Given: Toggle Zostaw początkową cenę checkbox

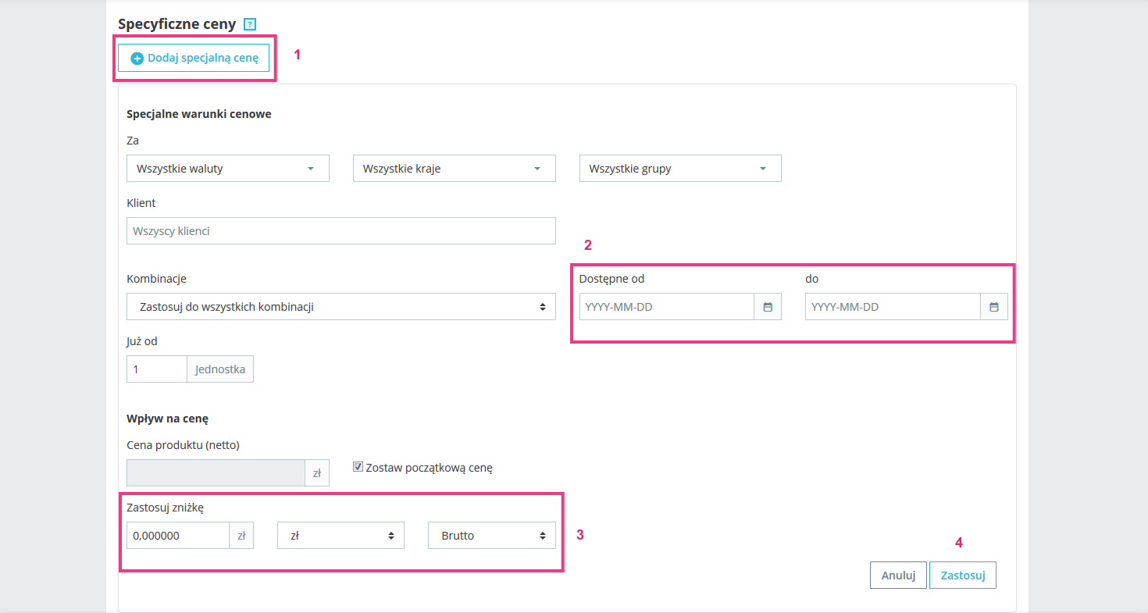Looking at the screenshot, I should coord(358,467).
